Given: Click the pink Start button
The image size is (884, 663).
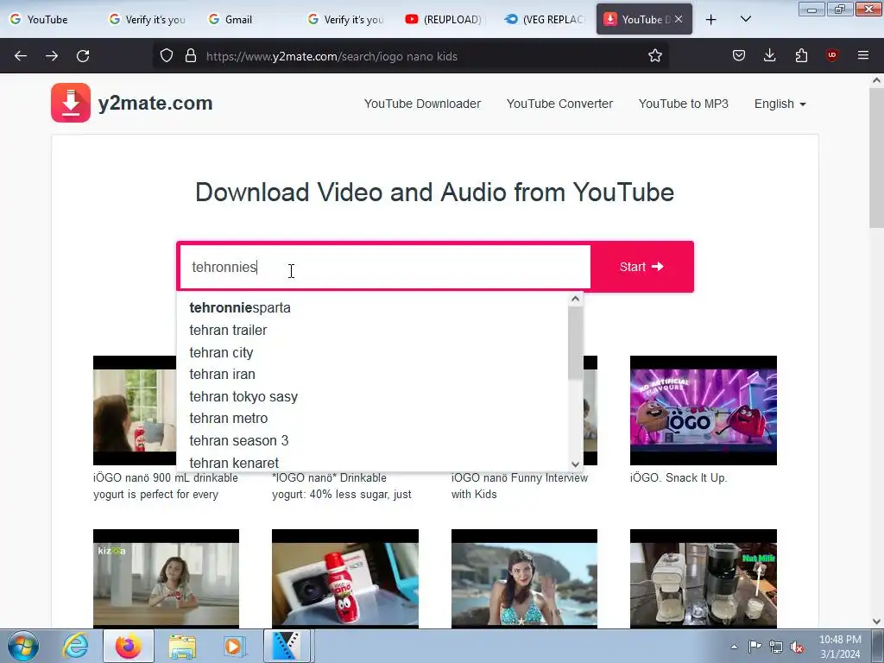Looking at the screenshot, I should pyautogui.click(x=641, y=267).
